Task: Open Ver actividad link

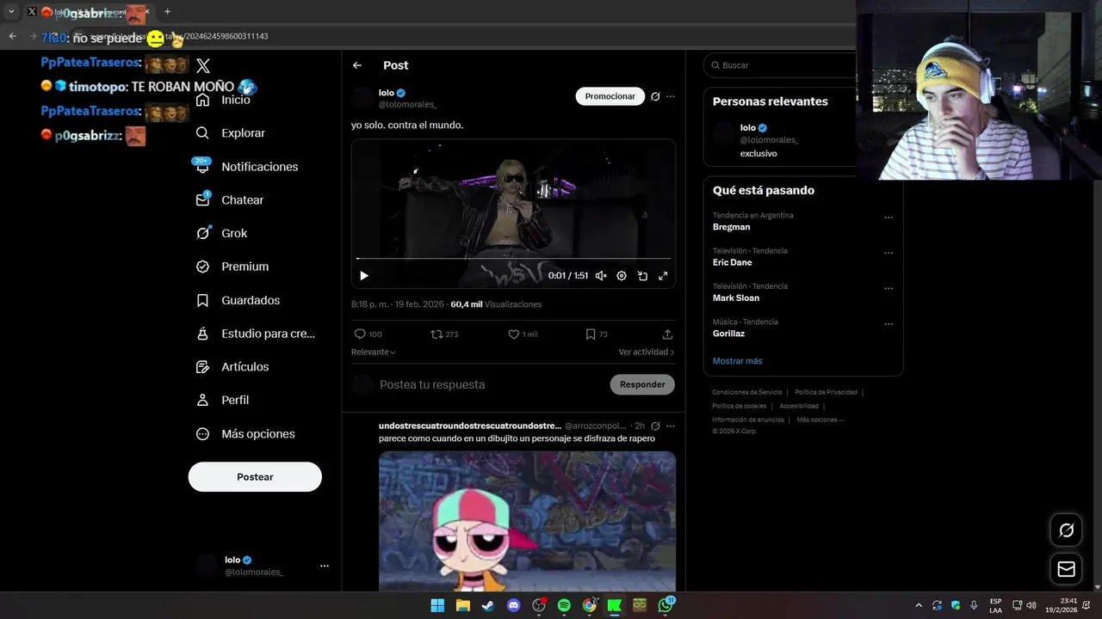Action: [646, 352]
